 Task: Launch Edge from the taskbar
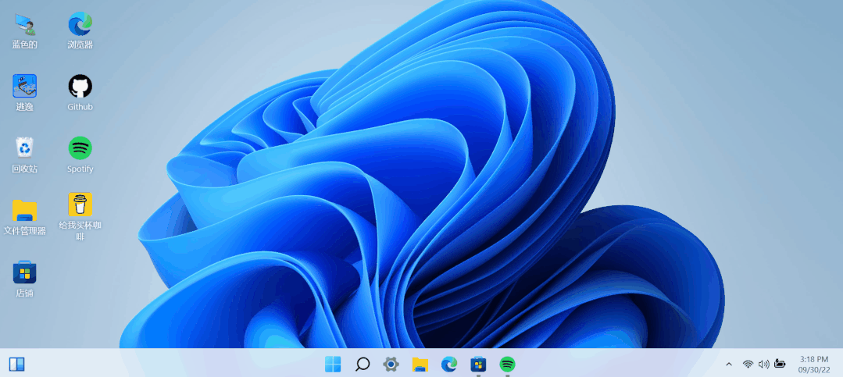coord(449,364)
